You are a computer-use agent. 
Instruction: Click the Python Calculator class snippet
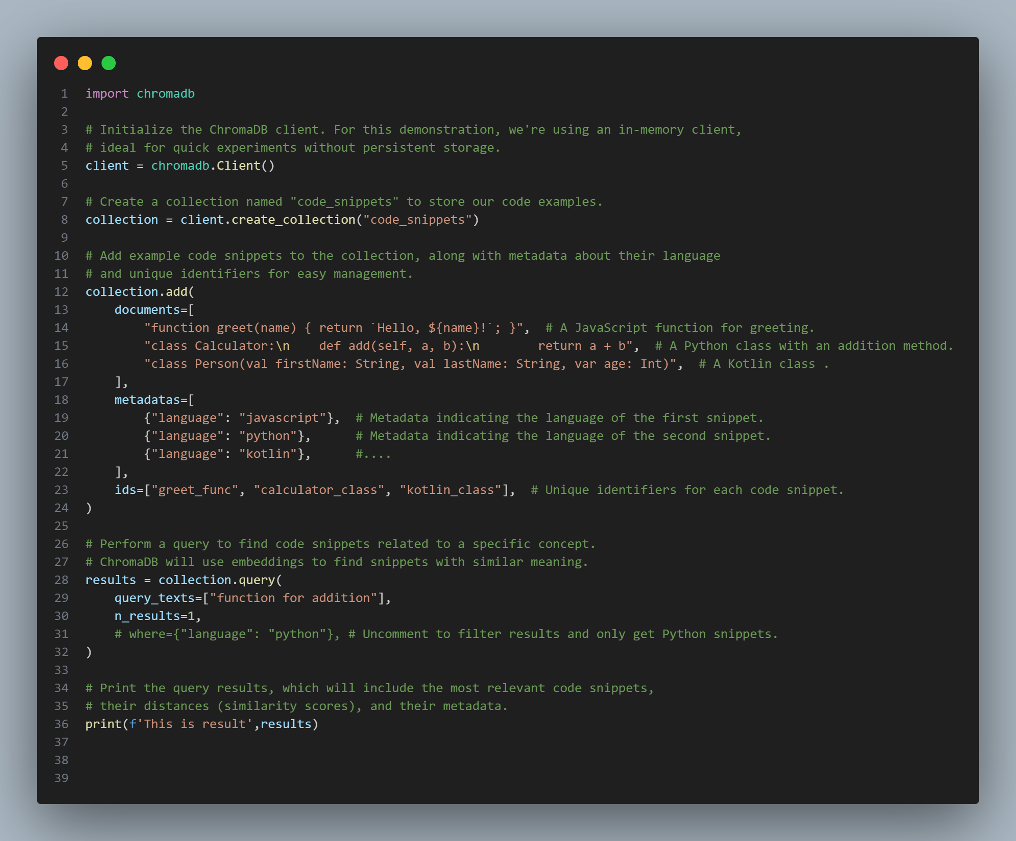pos(387,345)
